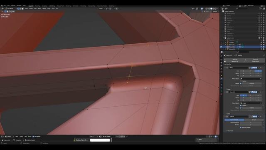
Task: Select vertex select mode icon
Action: 18,8
